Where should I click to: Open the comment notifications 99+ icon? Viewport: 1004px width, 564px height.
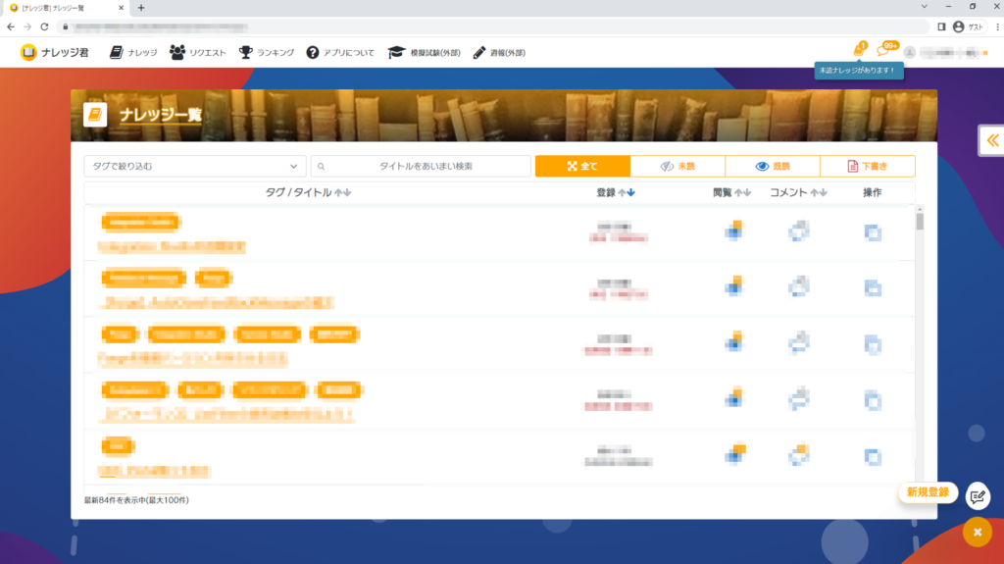(x=884, y=51)
